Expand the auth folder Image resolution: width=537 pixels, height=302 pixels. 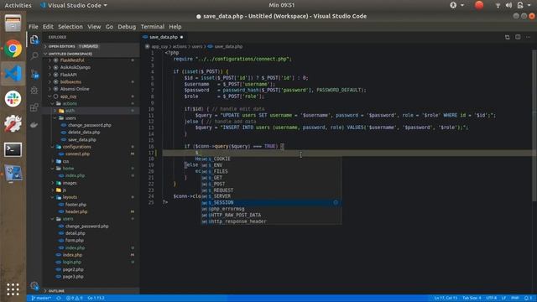(x=91, y=111)
